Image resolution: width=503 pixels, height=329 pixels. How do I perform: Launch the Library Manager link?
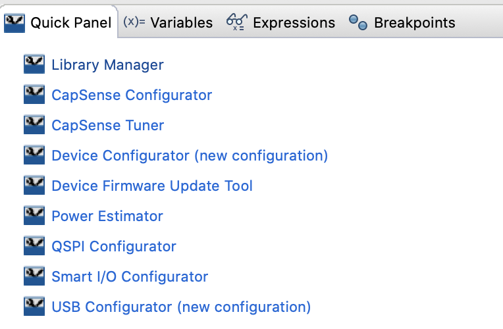tap(107, 64)
